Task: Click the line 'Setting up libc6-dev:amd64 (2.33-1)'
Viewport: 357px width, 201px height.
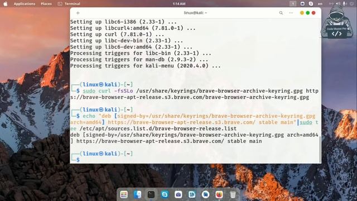Action: click(131, 47)
